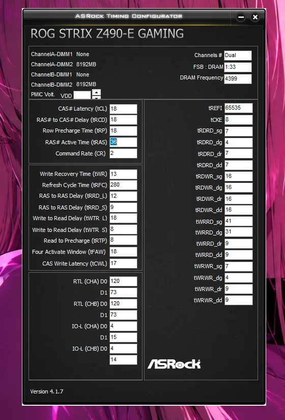The width and height of the screenshot is (285, 420).
Task: Click the Channels # field showing Dual
Action: pos(238,56)
